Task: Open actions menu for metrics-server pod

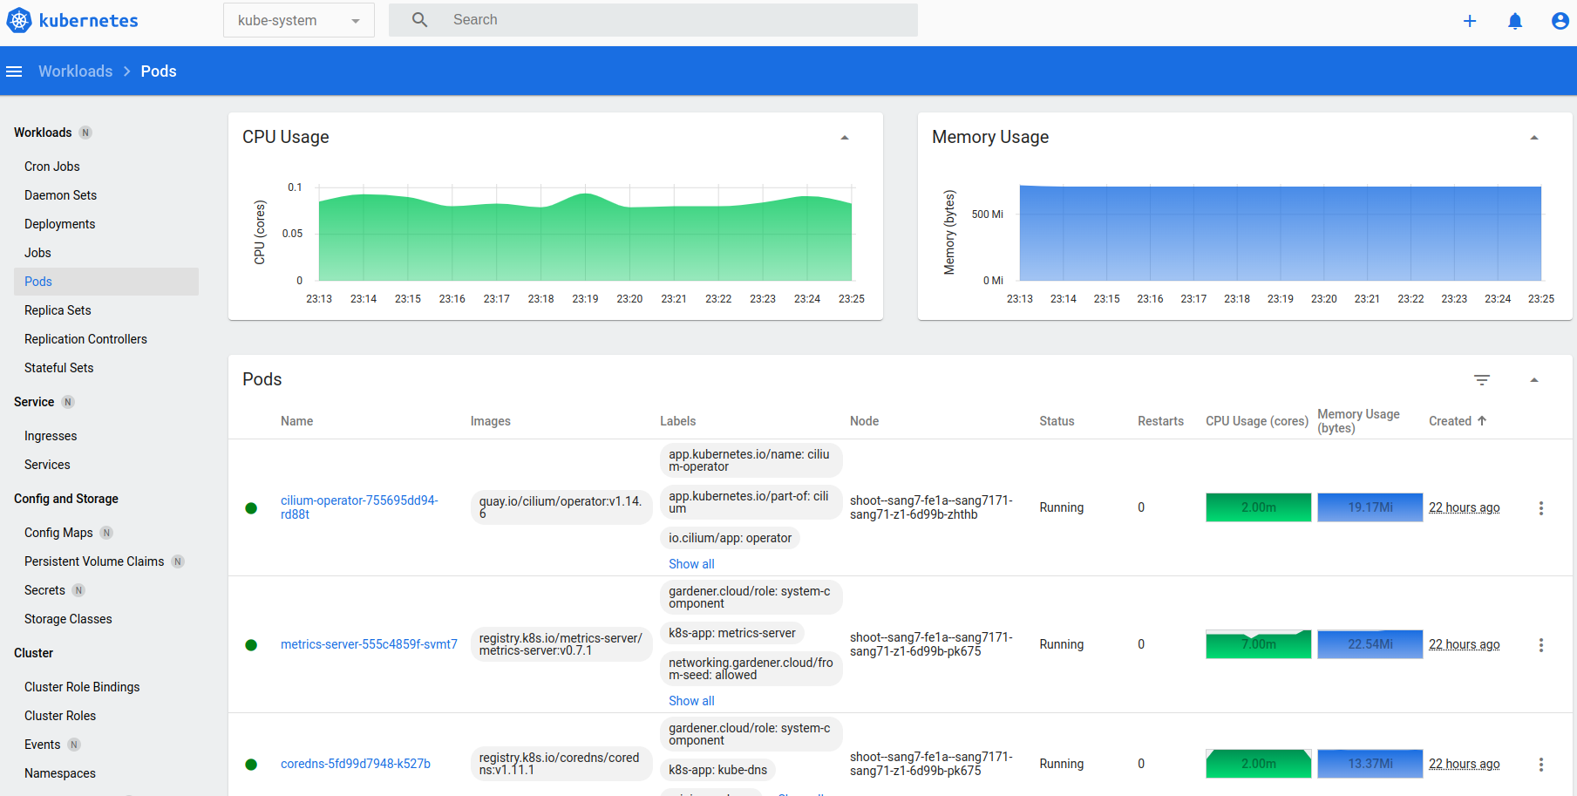Action: point(1541,645)
